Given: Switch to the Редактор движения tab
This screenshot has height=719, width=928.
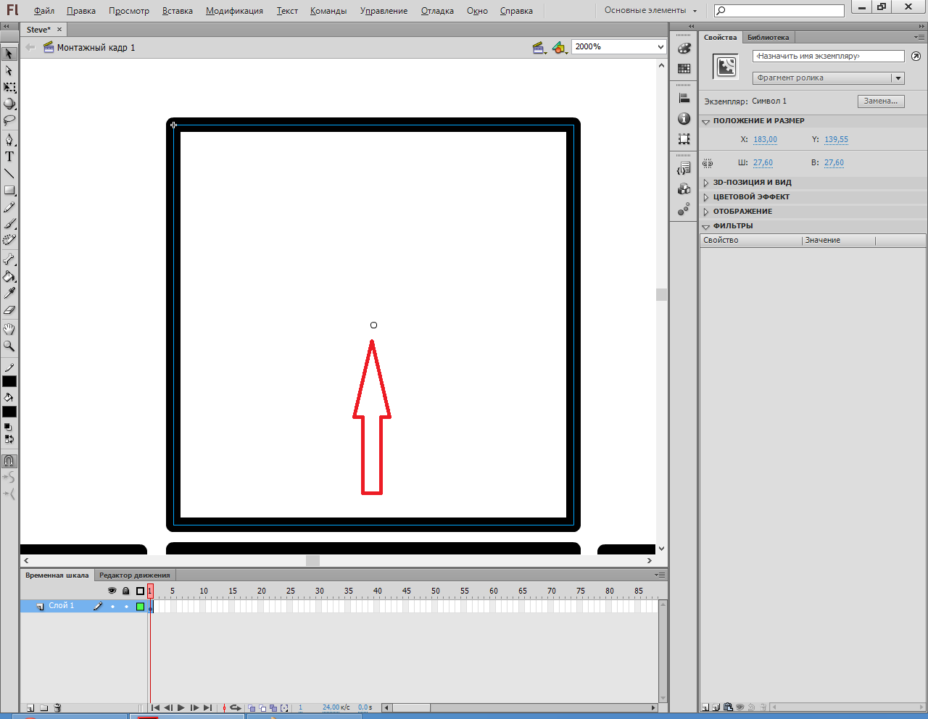Looking at the screenshot, I should 135,575.
